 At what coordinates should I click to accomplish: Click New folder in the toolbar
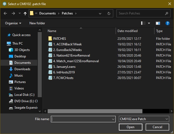point(37,23)
